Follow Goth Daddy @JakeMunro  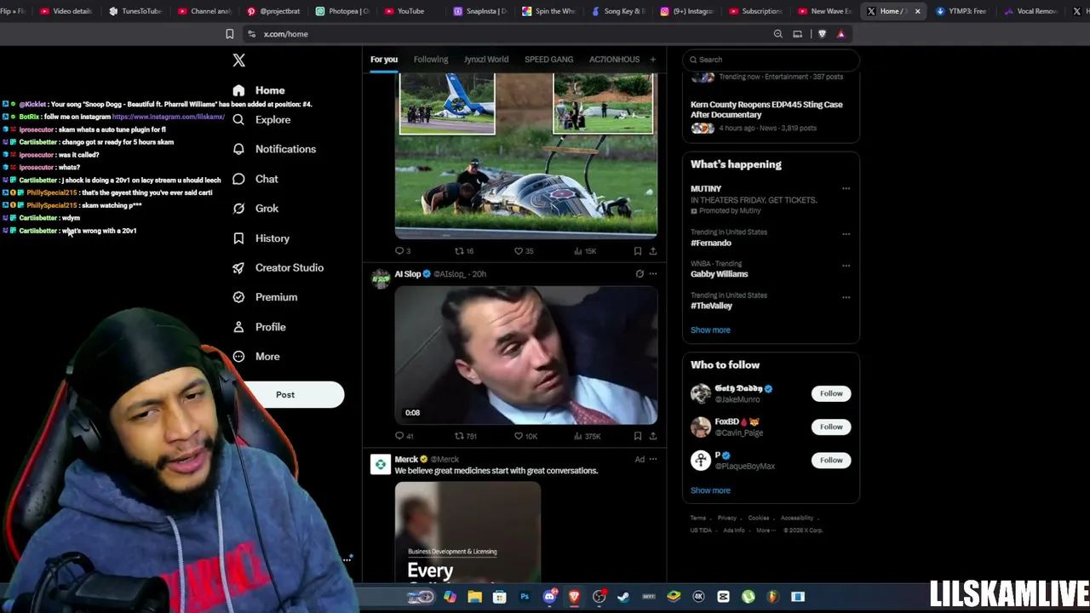[831, 393]
